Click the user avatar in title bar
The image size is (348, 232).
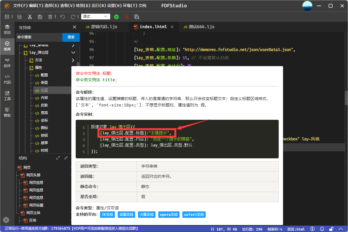tap(307, 6)
